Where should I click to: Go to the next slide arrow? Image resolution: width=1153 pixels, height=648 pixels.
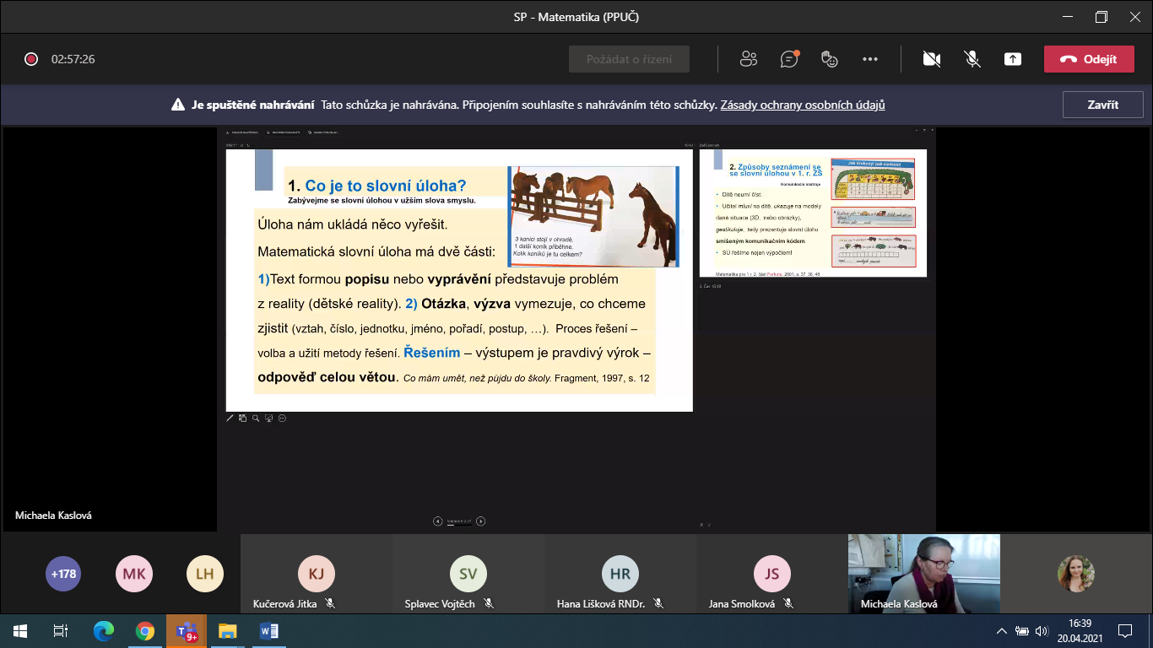tap(480, 521)
